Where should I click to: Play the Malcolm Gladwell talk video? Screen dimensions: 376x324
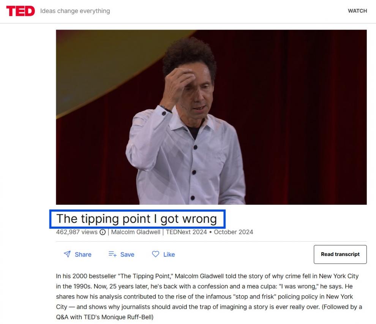click(211, 117)
